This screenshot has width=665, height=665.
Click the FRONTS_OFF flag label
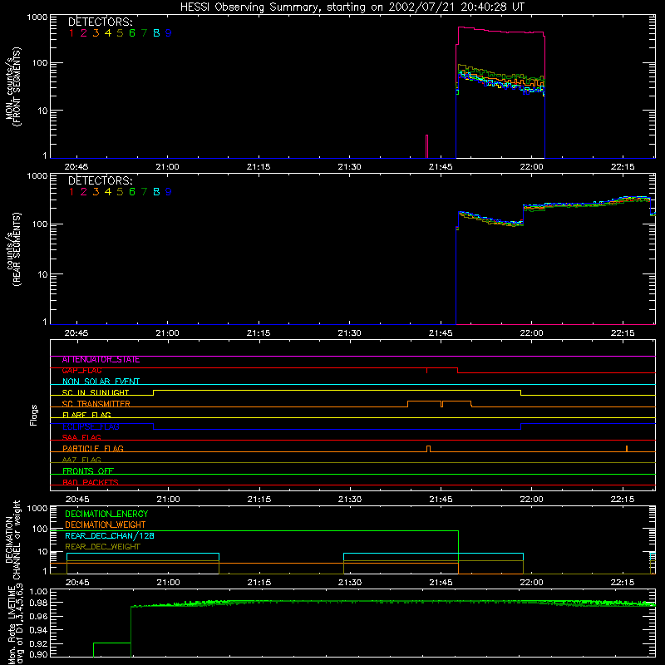click(x=88, y=471)
